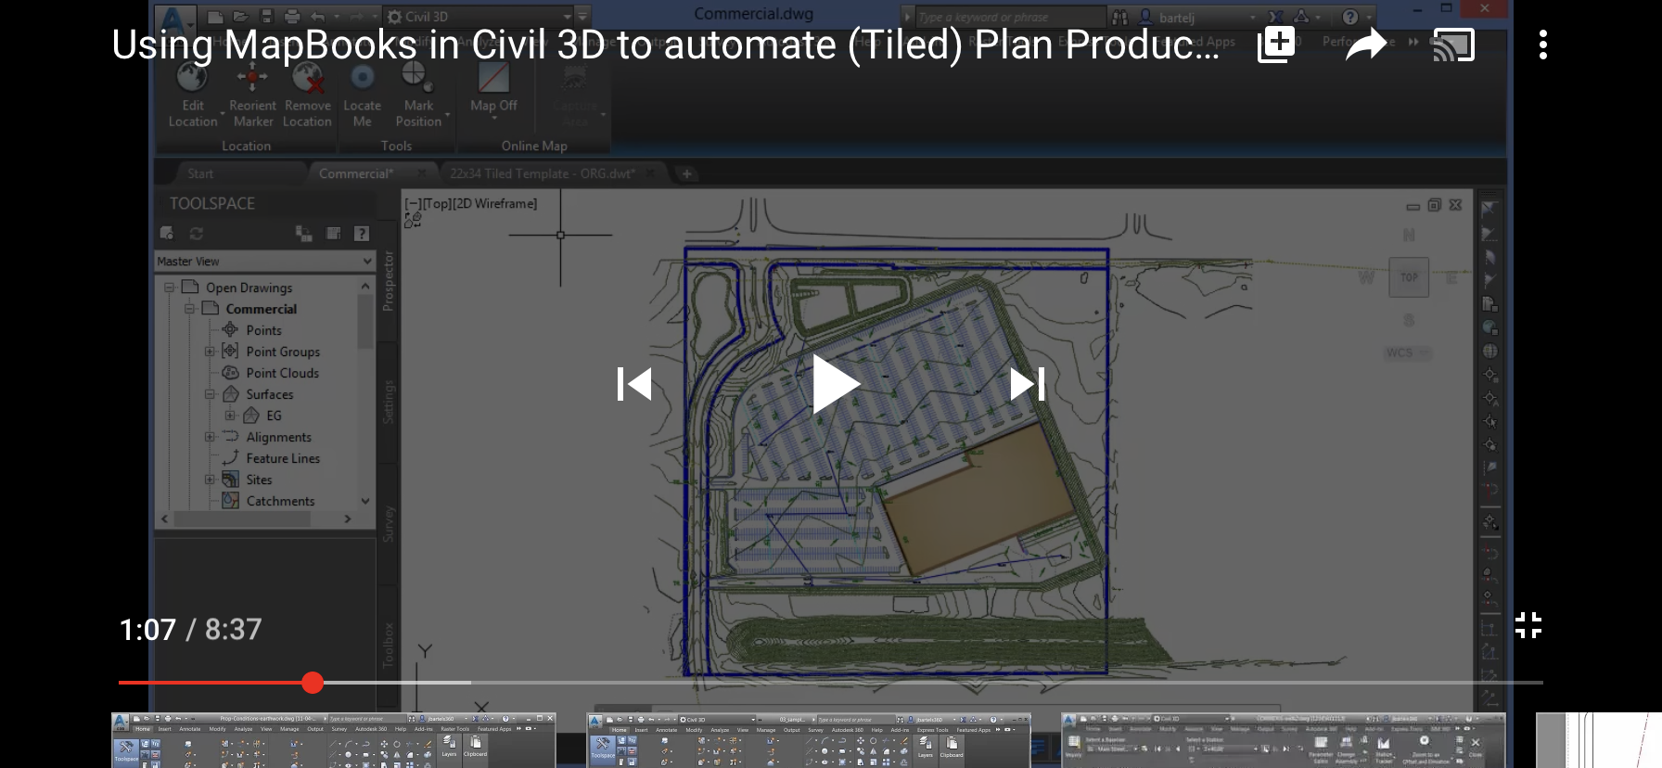Click the Point Clouds tree icon
Image resolution: width=1662 pixels, height=768 pixels.
231,373
